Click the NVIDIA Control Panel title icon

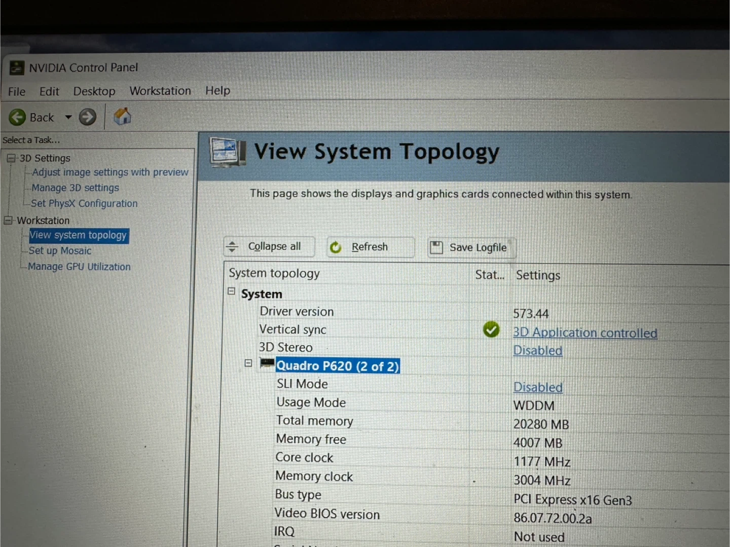click(17, 67)
